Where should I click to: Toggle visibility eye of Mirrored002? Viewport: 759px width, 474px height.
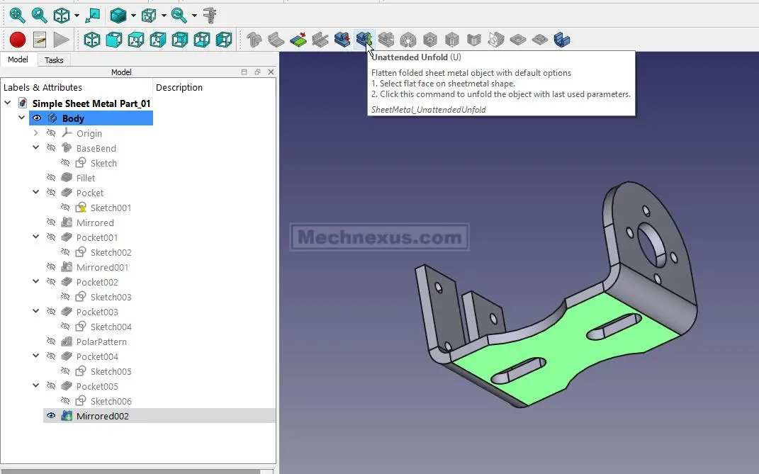pos(51,416)
